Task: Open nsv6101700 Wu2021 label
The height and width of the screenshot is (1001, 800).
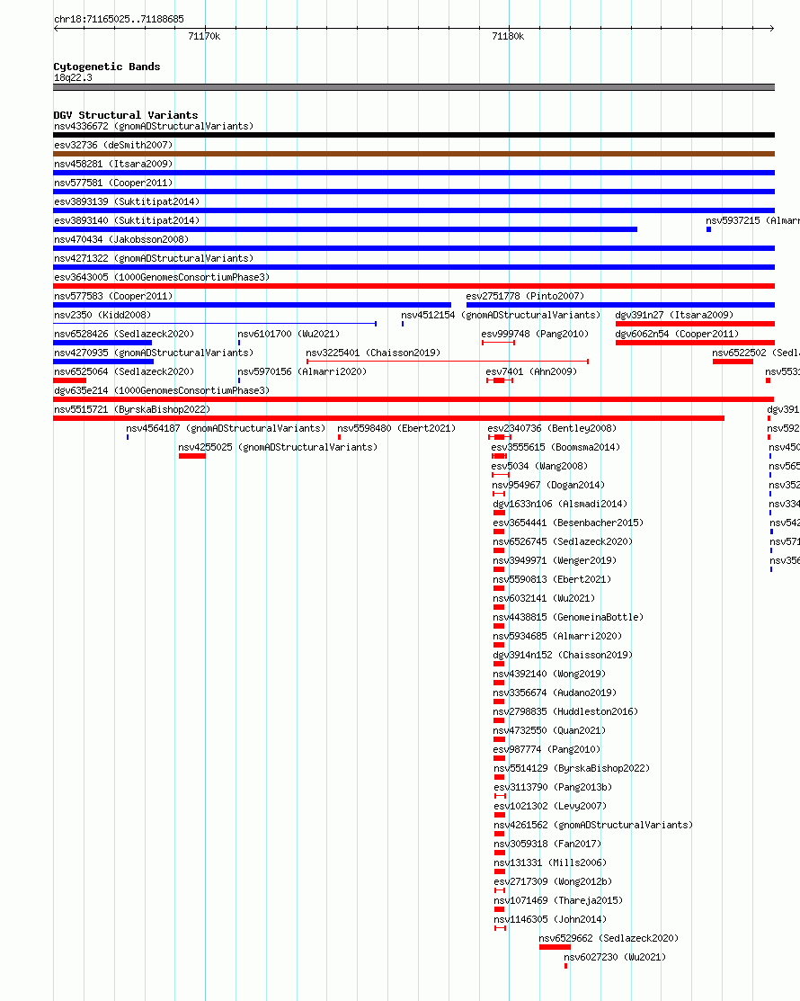Action: [289, 334]
